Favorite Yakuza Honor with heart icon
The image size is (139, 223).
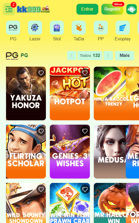[41, 73]
